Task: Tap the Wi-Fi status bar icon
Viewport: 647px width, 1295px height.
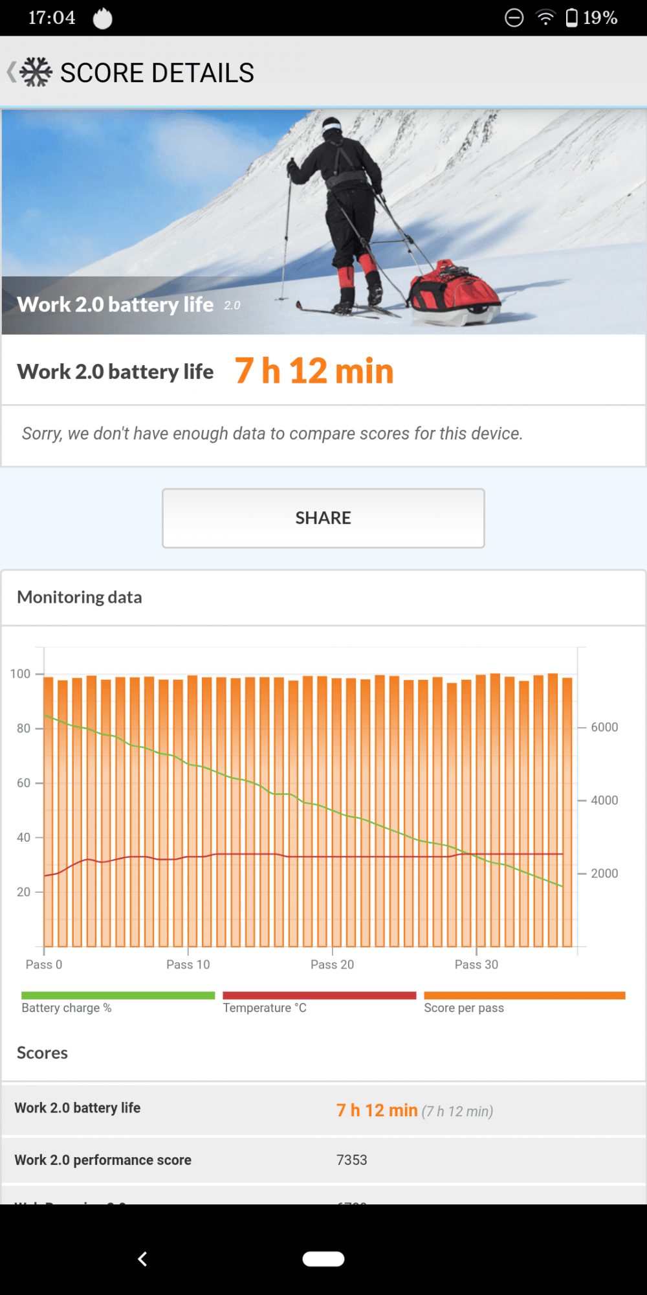Action: tap(545, 17)
